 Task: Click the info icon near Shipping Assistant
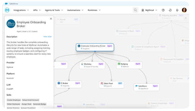(186, 18)
